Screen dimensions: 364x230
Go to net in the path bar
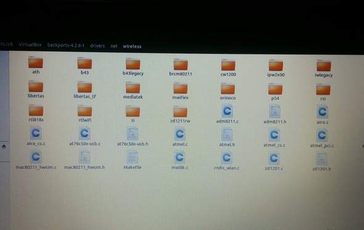[x=114, y=46]
